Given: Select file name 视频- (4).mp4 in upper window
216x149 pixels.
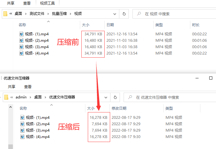Looking at the screenshot, I should (37, 53).
